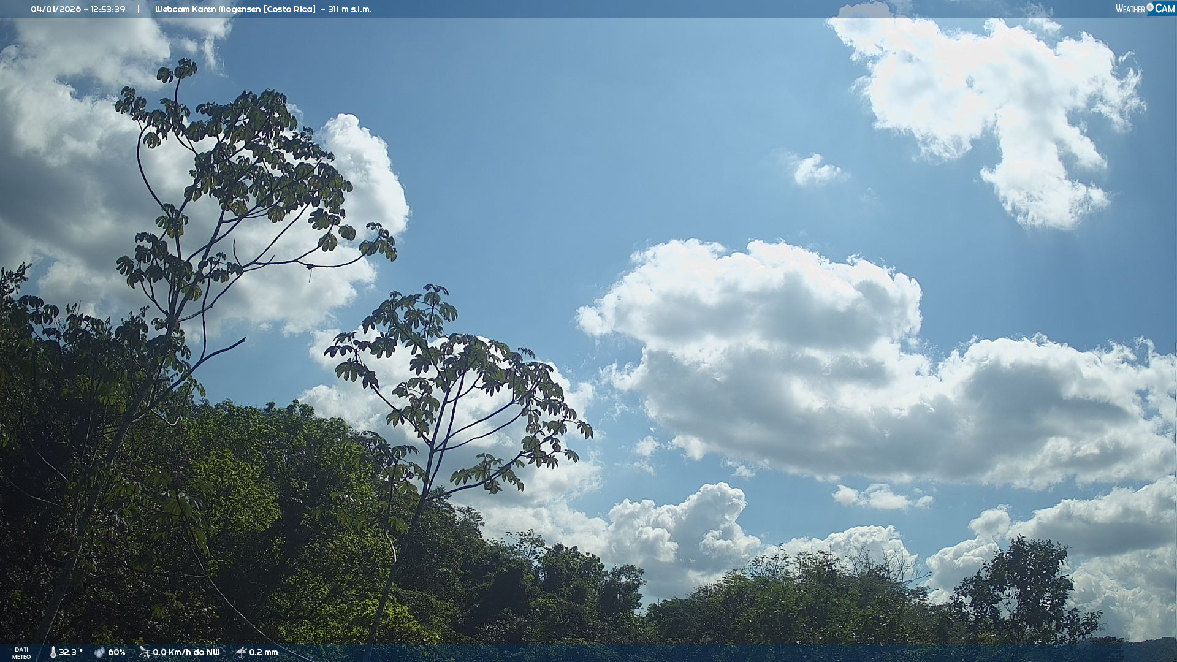Click the Webcam Karen Mogensen title text
This screenshot has height=662, width=1177.
[x=207, y=9]
